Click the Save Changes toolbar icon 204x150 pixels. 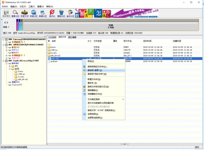coord(6,14)
